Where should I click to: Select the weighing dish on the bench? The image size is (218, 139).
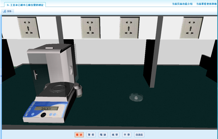point(136,97)
